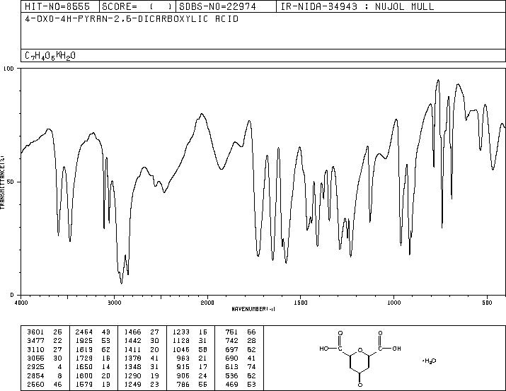Select the HIT-NO=8555 header field
The height and width of the screenshot is (391, 506).
57,6
